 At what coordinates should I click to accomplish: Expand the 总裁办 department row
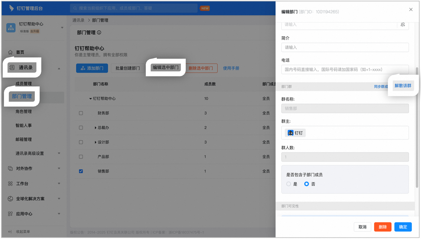click(96, 128)
